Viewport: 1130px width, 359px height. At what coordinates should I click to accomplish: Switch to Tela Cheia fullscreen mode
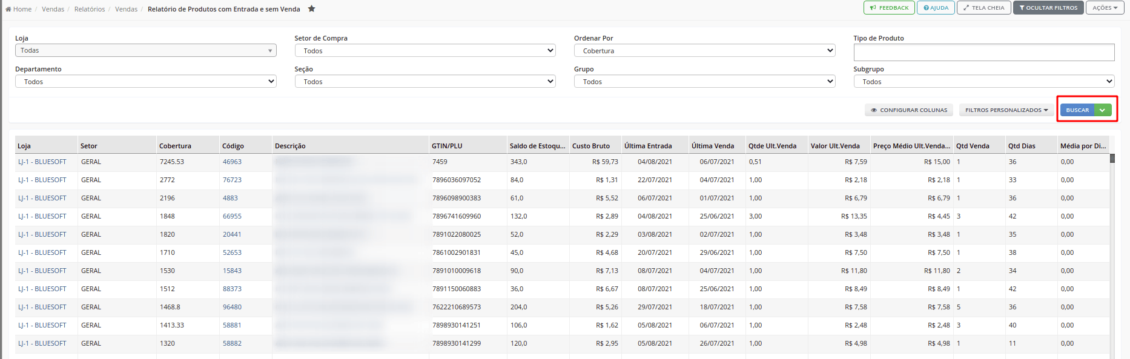[984, 8]
